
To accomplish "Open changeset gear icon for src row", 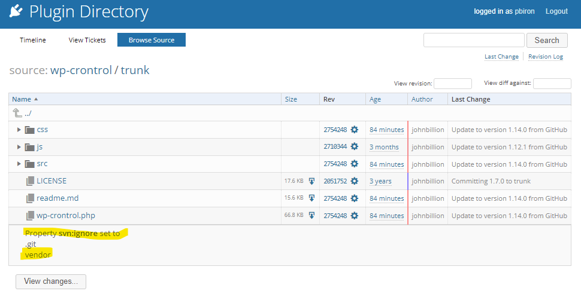I will click(355, 164).
